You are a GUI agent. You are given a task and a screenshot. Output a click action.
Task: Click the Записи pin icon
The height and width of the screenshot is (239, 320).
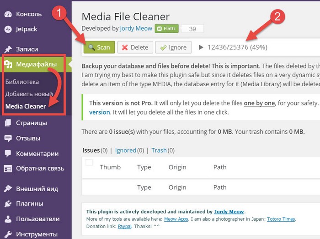click(8, 49)
